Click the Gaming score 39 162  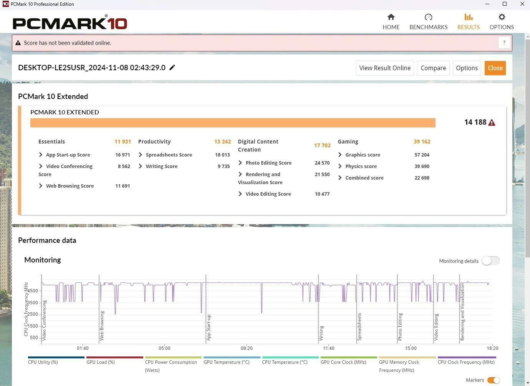point(422,142)
